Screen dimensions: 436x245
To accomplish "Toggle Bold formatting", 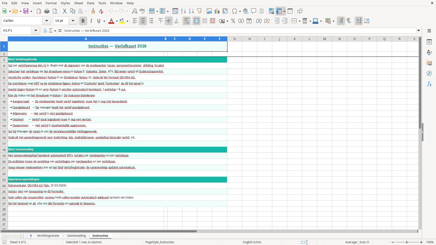I will point(83,21).
